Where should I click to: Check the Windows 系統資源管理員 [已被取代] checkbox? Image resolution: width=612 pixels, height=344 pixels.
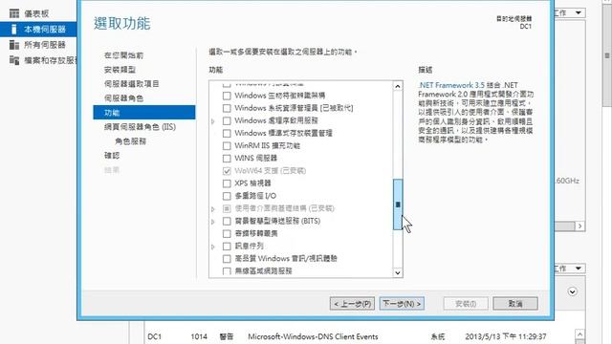tap(227, 108)
